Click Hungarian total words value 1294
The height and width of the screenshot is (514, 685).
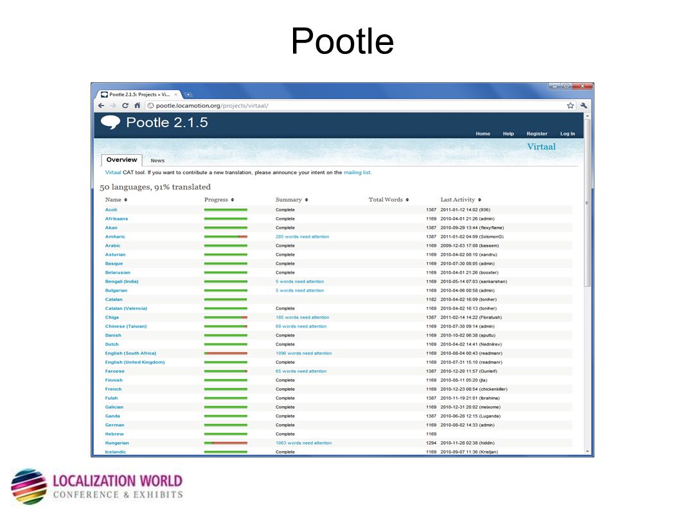click(x=431, y=443)
